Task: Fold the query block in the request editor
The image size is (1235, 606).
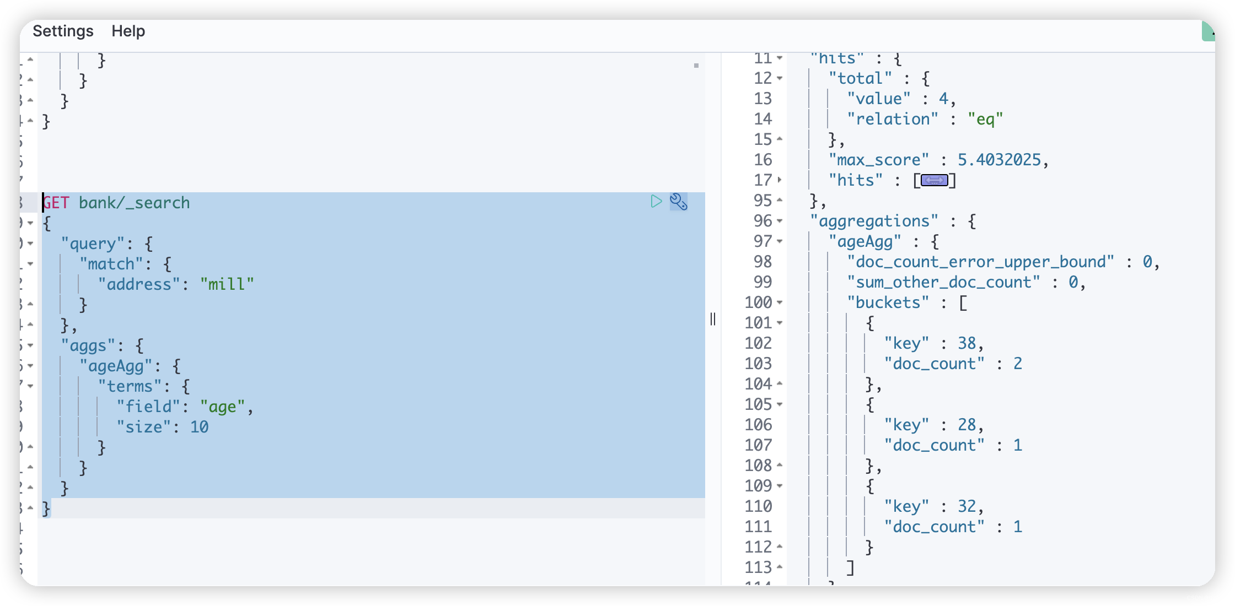Action: [x=30, y=244]
